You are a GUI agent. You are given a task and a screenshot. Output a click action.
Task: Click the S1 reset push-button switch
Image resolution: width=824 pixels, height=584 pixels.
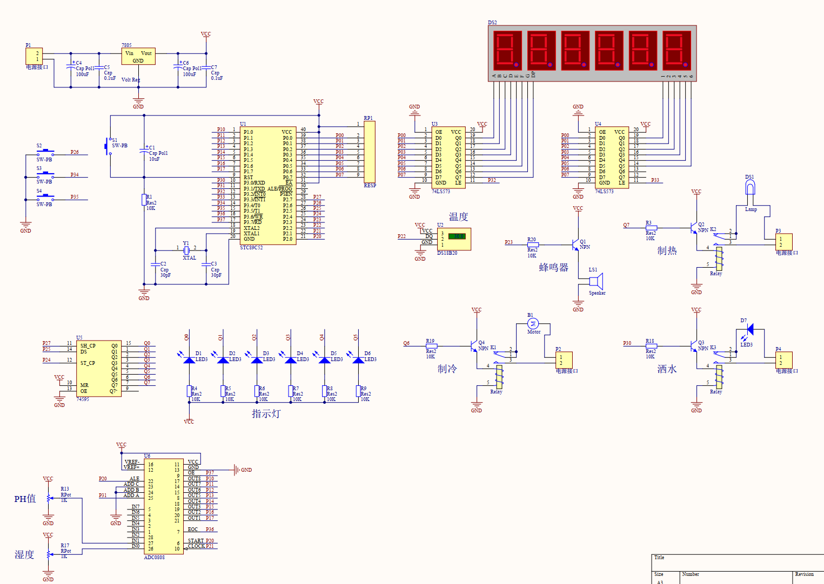click(107, 146)
